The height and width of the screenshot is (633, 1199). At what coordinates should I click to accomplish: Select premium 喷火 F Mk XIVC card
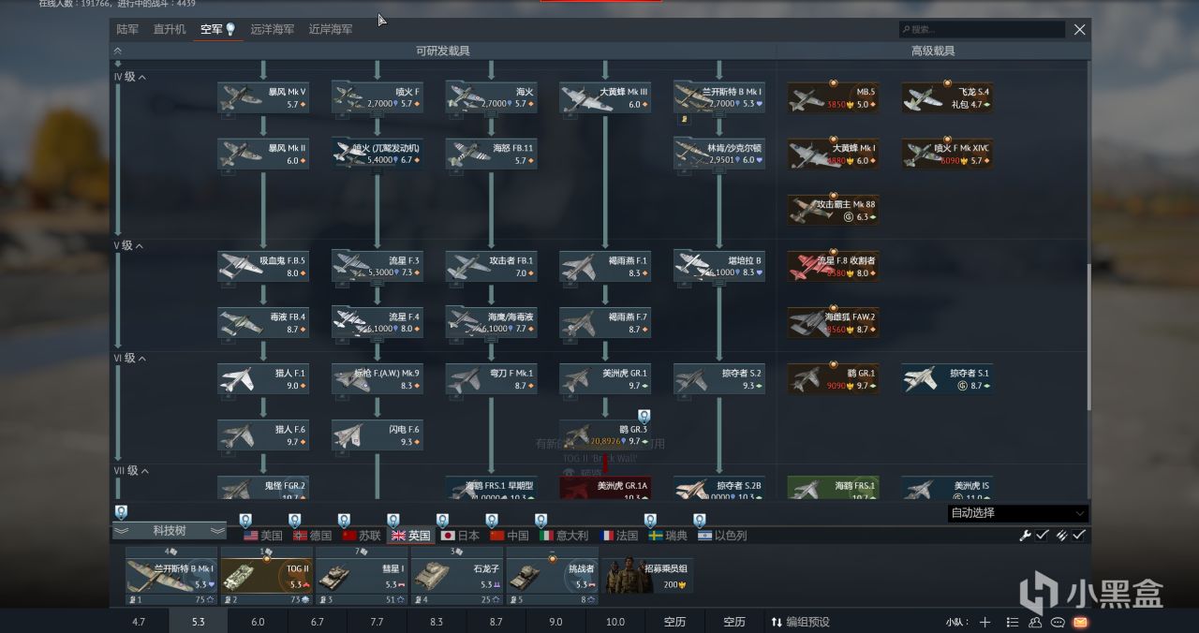(x=948, y=154)
